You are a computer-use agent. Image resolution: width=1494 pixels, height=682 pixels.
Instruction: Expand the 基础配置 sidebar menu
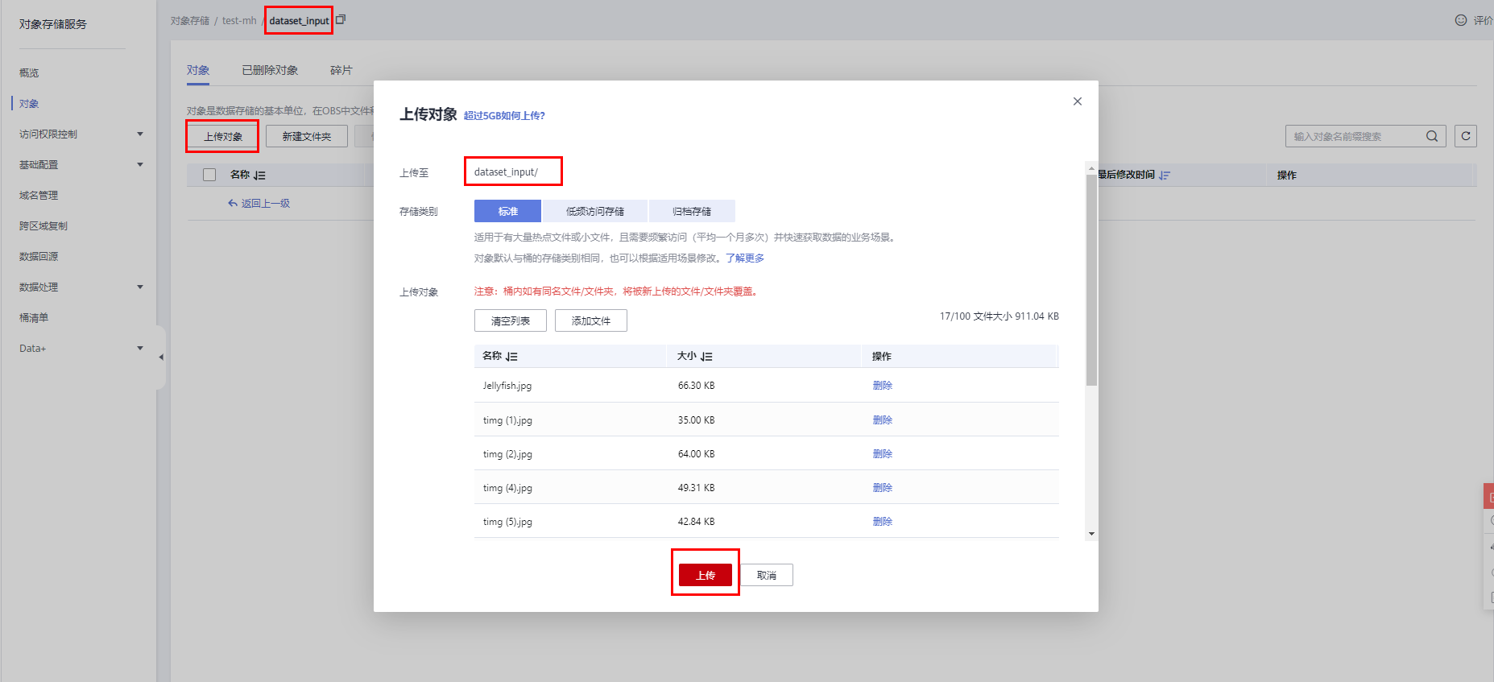coord(140,165)
